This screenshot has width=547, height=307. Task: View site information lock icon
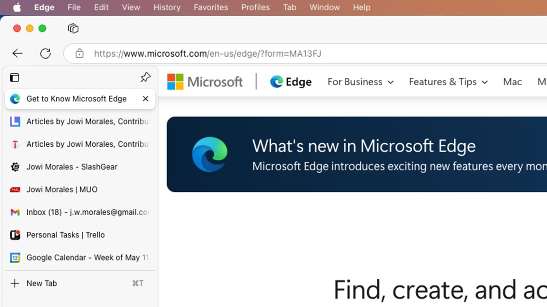coord(79,54)
